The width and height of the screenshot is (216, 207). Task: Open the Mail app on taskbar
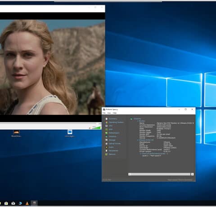(13, 203)
